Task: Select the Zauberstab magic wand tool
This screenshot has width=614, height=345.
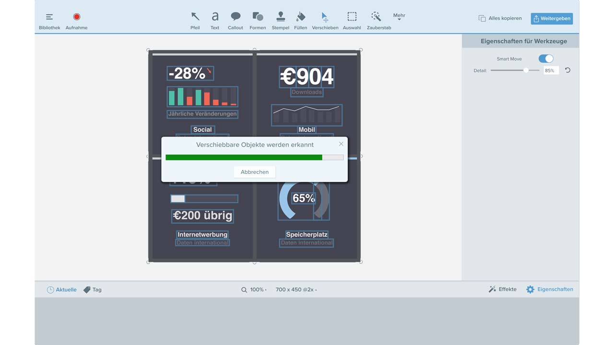Action: click(378, 21)
